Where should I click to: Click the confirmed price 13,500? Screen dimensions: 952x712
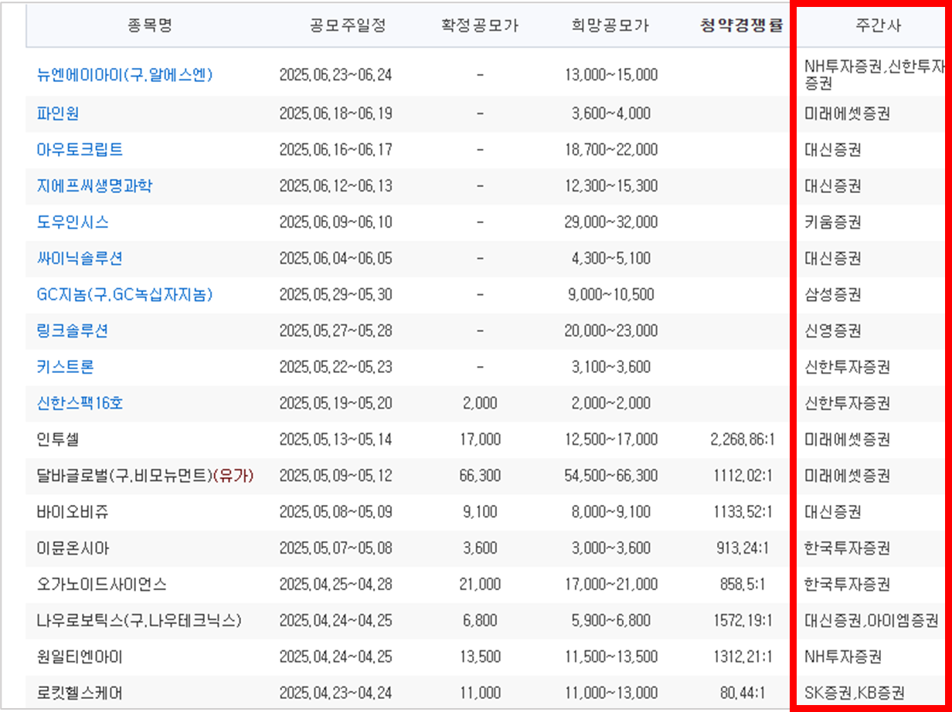tap(480, 656)
